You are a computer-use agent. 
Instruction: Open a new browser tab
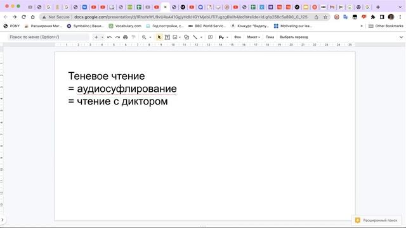[x=378, y=7]
